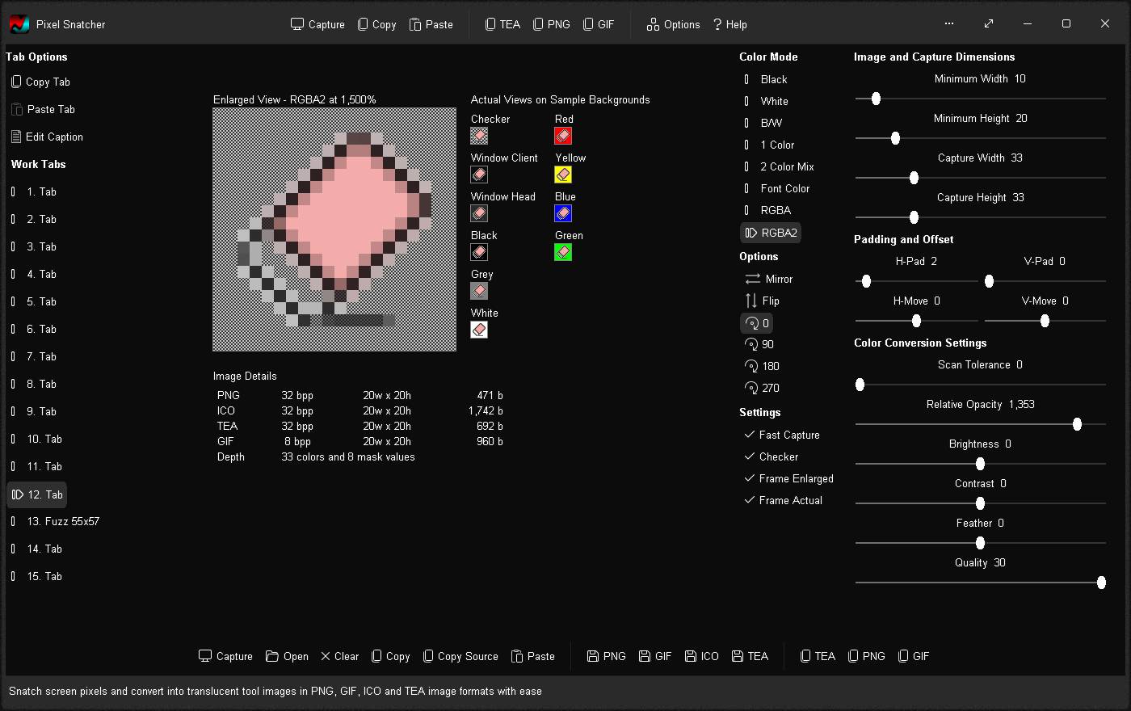Viewport: 1131px width, 711px height.
Task: Click the Clear icon in bottom toolbar
Action: coord(326,656)
